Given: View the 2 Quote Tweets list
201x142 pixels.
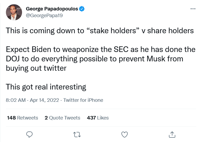Looking at the screenshot, I should click(62, 118).
